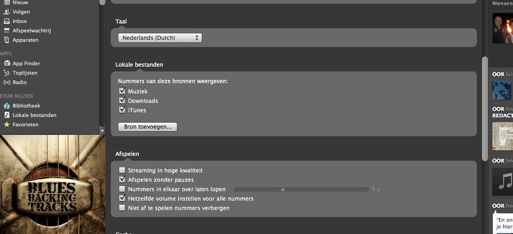Open Afspeelwachtrij via its queue icon
Viewport: 513px width, 234px height.
point(7,31)
